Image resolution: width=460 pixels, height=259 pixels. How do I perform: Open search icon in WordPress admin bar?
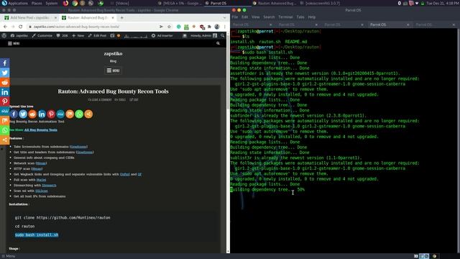pyautogui.click(x=222, y=35)
